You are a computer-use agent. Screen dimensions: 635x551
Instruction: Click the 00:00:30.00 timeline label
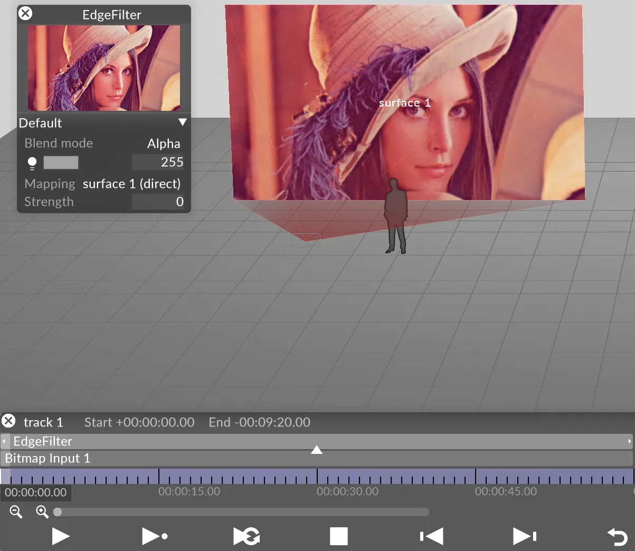click(347, 491)
